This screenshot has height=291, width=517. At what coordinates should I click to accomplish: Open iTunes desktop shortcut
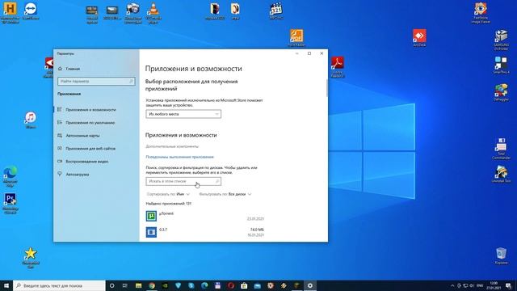tap(31, 120)
